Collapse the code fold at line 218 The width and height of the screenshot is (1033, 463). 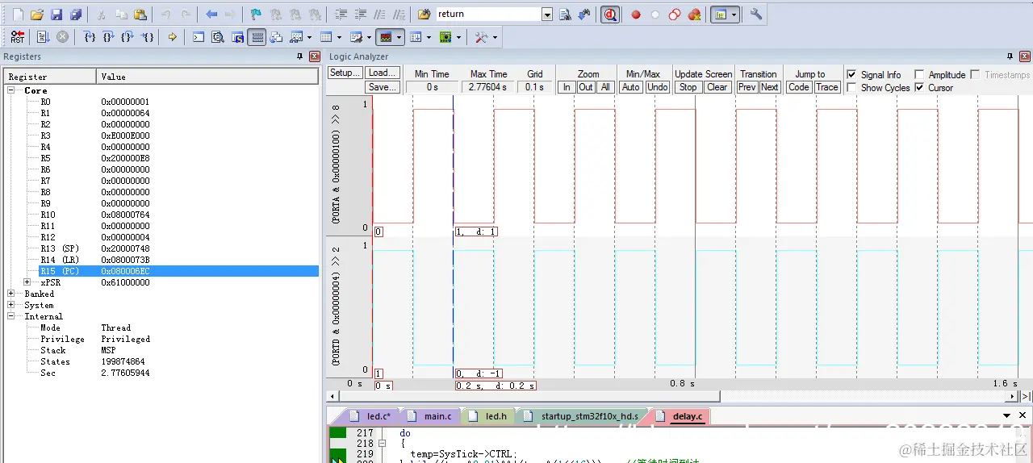click(382, 444)
